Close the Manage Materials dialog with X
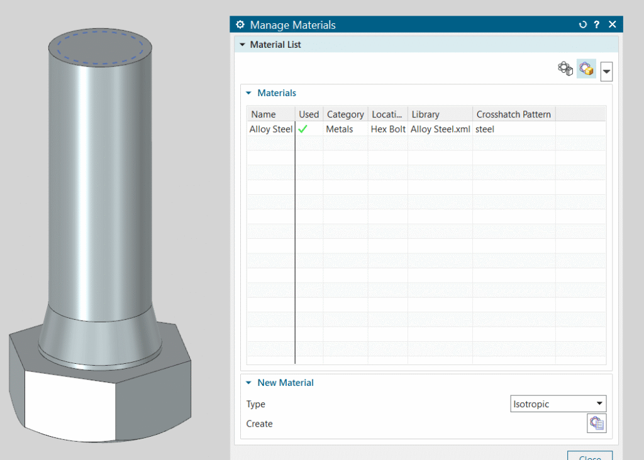Image resolution: width=644 pixels, height=460 pixels. click(x=612, y=25)
